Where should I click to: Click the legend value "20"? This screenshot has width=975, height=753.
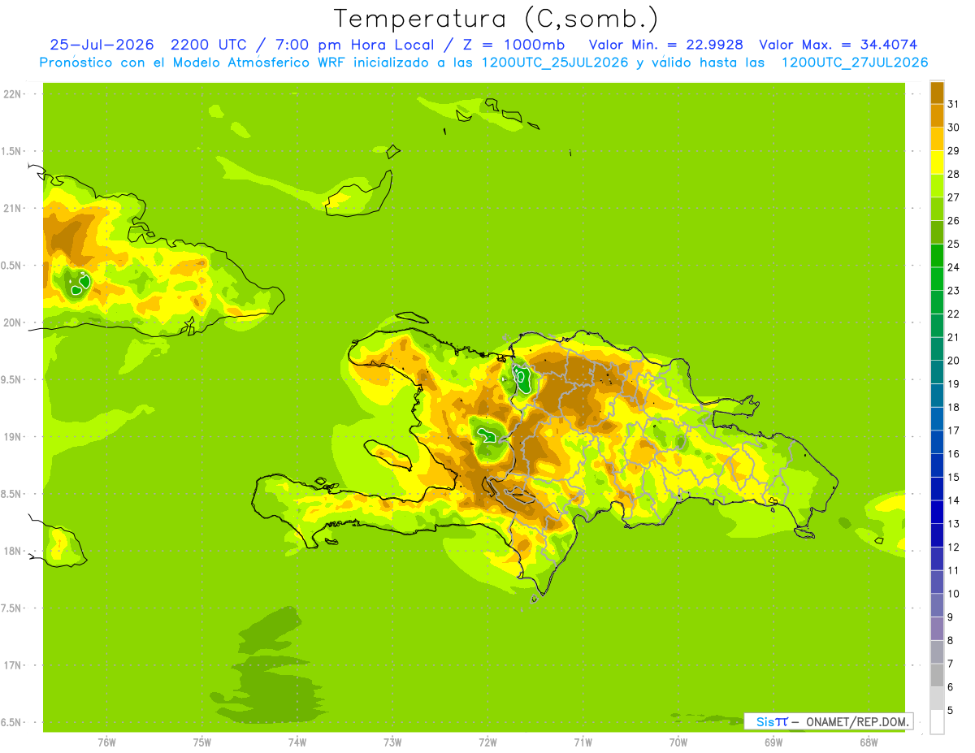click(953, 361)
